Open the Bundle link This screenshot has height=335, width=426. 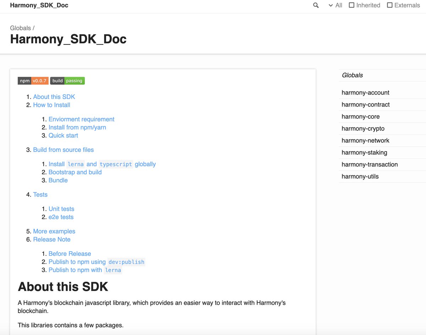[x=58, y=180]
